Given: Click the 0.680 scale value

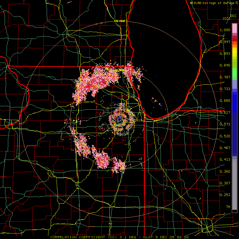Looking at the screenshot, I should 225,100.
